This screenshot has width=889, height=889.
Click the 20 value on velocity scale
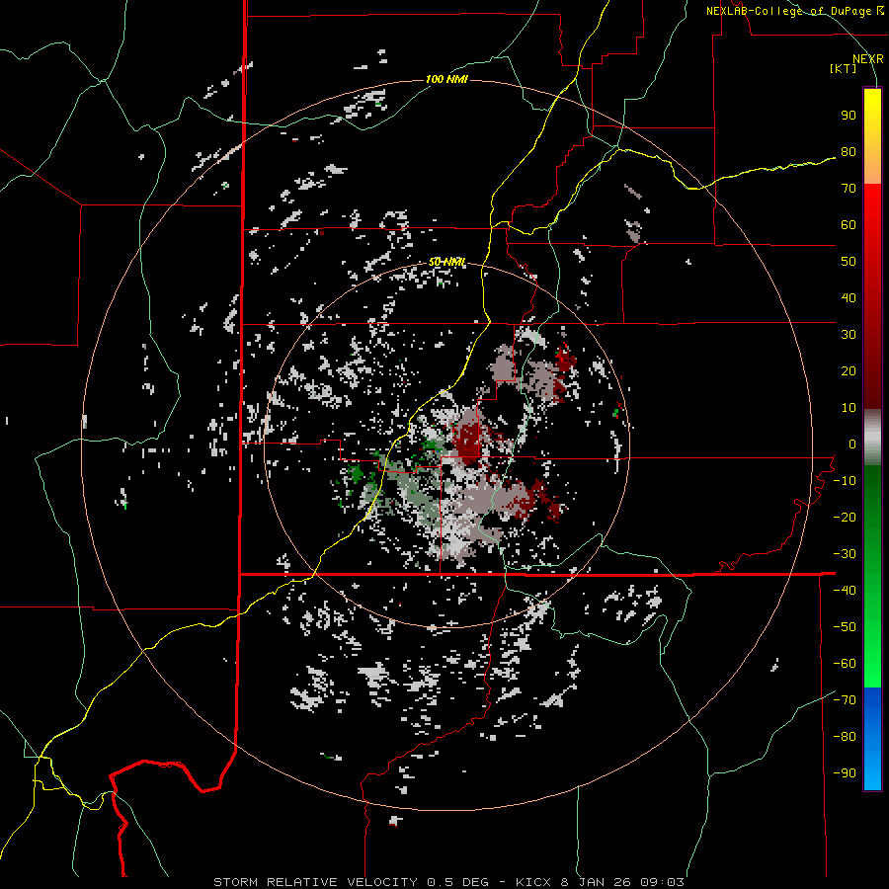click(x=849, y=371)
